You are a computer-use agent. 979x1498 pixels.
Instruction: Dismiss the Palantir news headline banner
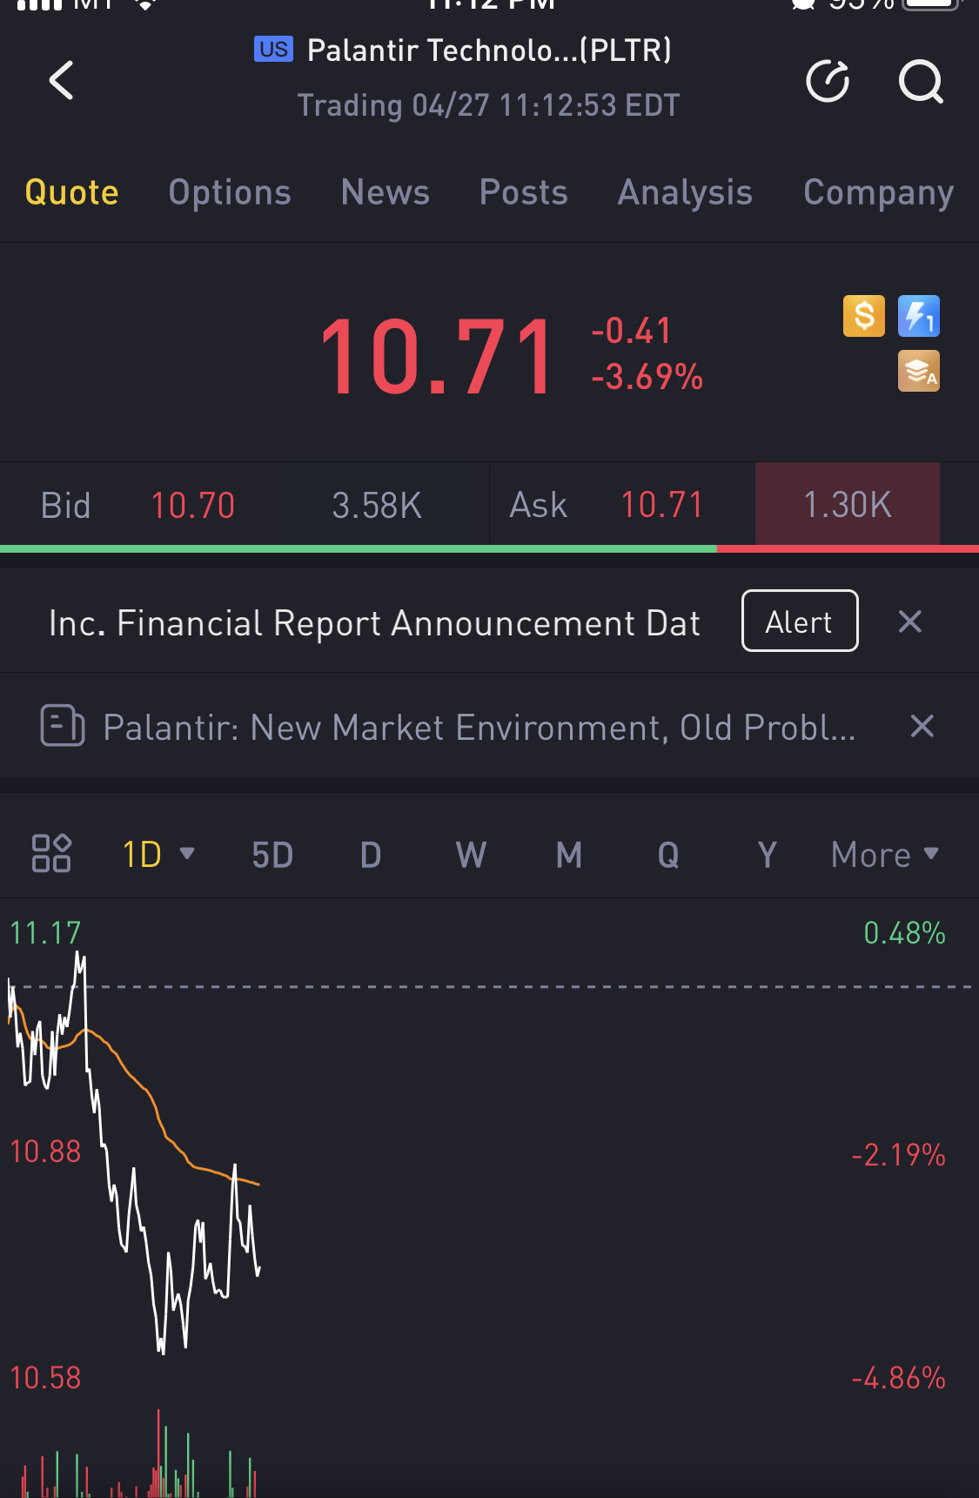click(922, 726)
